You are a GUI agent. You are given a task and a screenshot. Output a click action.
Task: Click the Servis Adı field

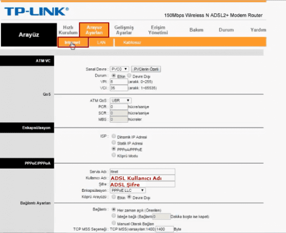pyautogui.click(x=142, y=172)
